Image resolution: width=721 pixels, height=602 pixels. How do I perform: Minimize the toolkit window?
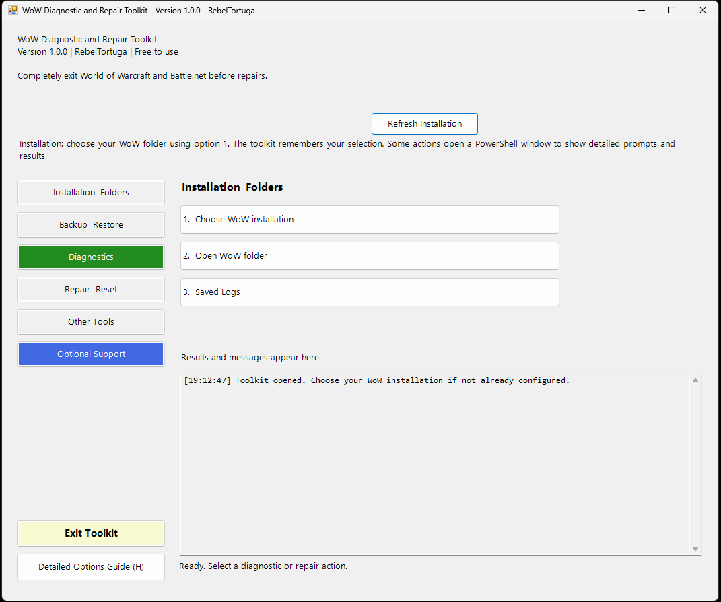pos(642,10)
